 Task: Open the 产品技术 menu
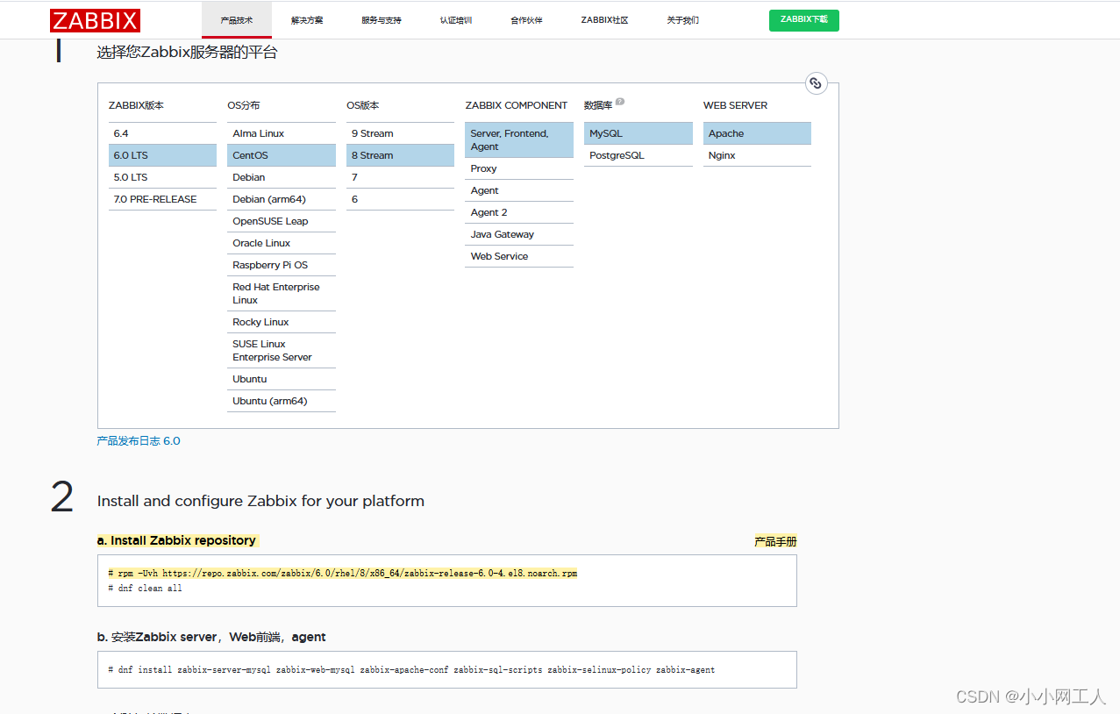coord(237,20)
